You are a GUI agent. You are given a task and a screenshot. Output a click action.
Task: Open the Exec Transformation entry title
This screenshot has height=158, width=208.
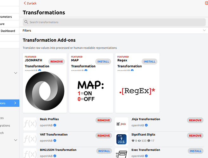click(x=146, y=150)
